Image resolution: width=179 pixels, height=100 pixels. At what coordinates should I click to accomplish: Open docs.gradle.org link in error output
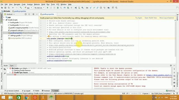[x=159, y=75]
